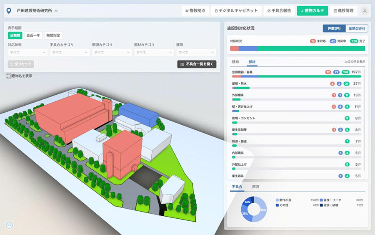Switch to the 原因 chart tab
The image size is (375, 235).
coord(255,187)
